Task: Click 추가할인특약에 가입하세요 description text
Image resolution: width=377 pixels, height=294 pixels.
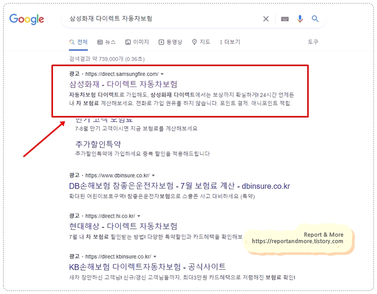Action: tap(142, 154)
